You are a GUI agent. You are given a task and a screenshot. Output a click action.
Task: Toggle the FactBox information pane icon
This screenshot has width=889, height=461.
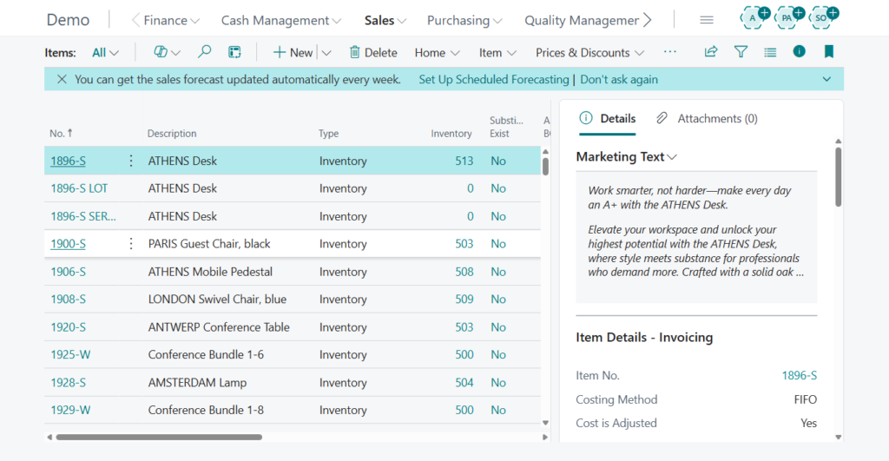[x=799, y=52]
